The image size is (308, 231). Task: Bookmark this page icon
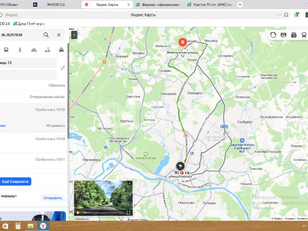point(286,15)
